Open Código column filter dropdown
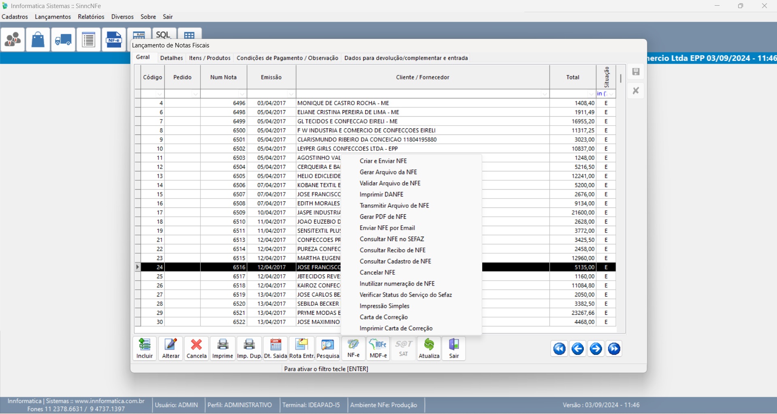The height and width of the screenshot is (414, 777). (160, 94)
